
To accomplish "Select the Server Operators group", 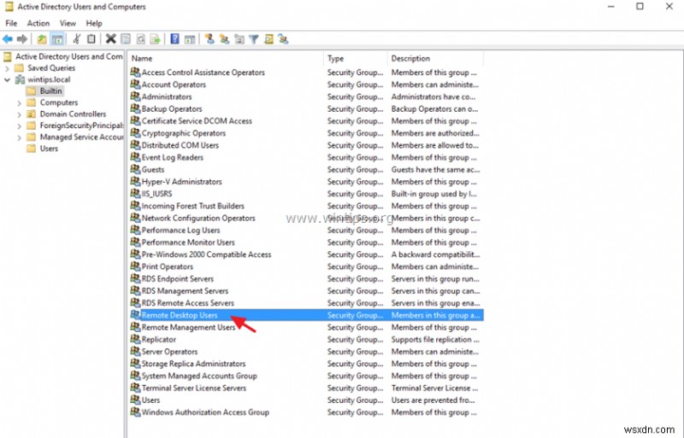I will pos(169,351).
